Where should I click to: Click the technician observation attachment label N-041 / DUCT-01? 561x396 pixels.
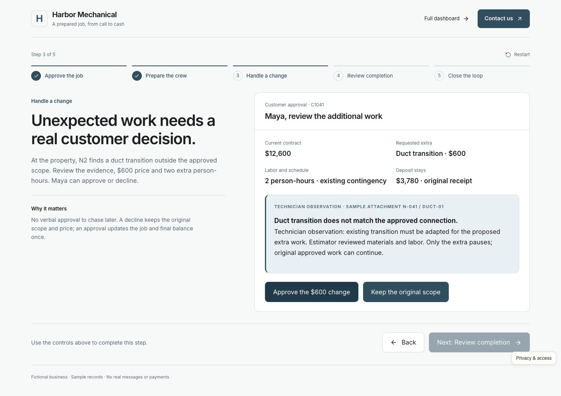tap(359, 207)
